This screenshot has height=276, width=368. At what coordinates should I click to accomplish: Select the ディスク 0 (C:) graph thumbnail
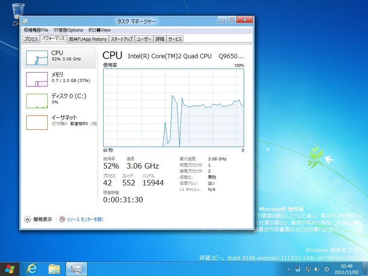[37, 101]
